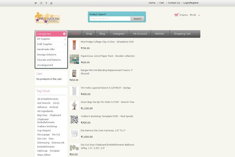The image size is (235, 157).
Task: Select the FabScrap tag
Action: 42,151
